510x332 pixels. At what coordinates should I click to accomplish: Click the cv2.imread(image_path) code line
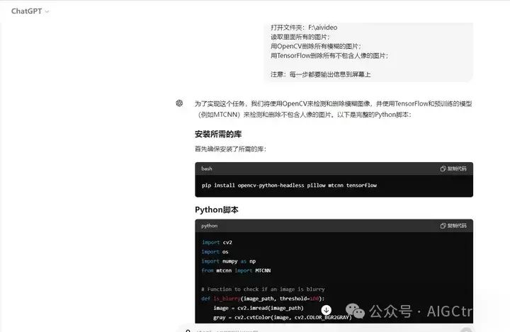coord(259,308)
